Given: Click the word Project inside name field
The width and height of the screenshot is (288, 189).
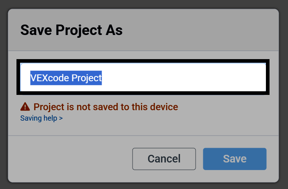Looking at the screenshot, I should tap(86, 78).
